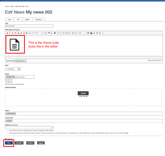Click the Choose File button for Photo
This screenshot has width=165, height=156.
coord(10,77)
